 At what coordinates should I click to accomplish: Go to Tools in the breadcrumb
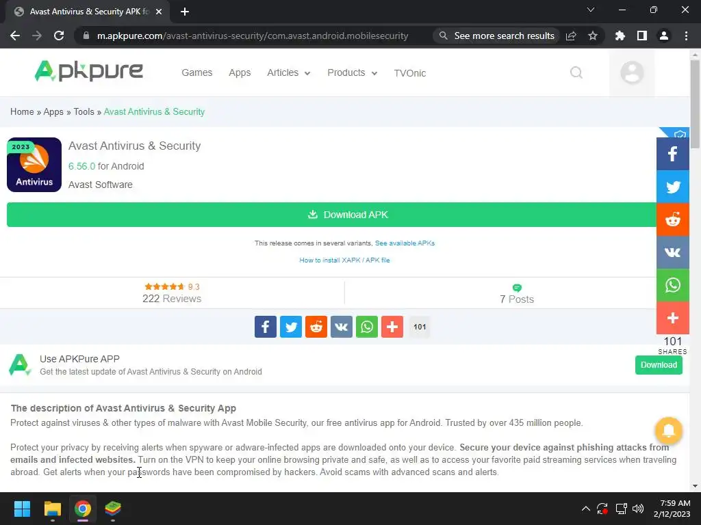84,111
